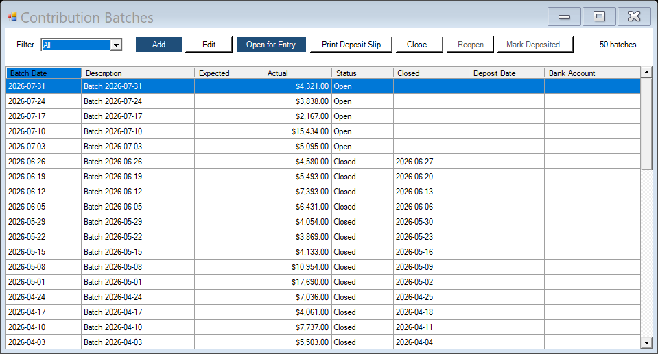Select description Batch 2026-07-17

(x=138, y=116)
